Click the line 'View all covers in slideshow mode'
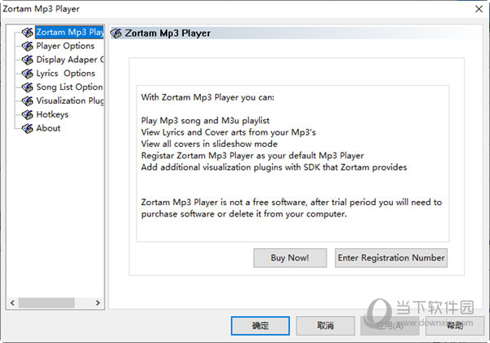Screen dimensions: 490x343 pyautogui.click(x=209, y=144)
